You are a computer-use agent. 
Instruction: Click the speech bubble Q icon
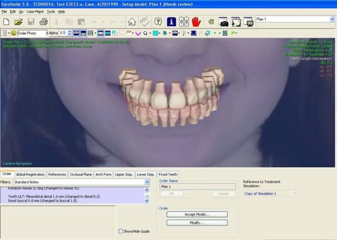(145, 33)
